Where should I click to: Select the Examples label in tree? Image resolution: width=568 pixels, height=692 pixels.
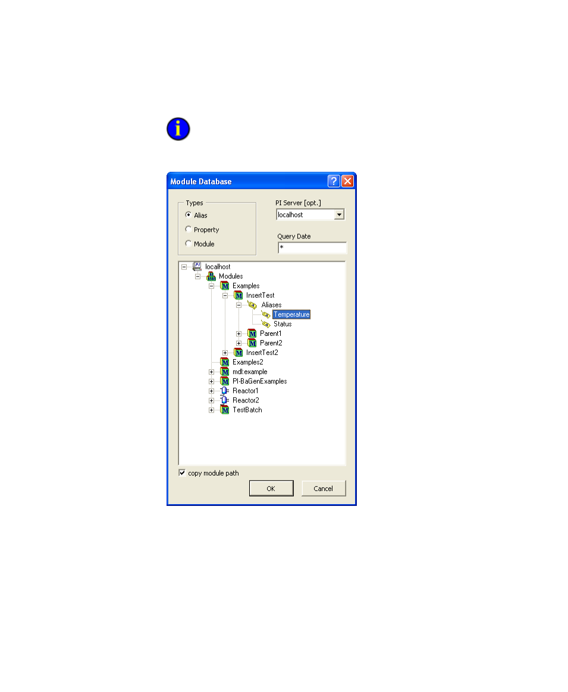pyautogui.click(x=246, y=286)
